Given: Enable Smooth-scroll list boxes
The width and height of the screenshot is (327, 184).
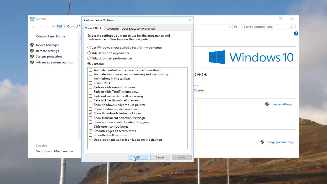Looking at the screenshot, I should click(x=90, y=135).
